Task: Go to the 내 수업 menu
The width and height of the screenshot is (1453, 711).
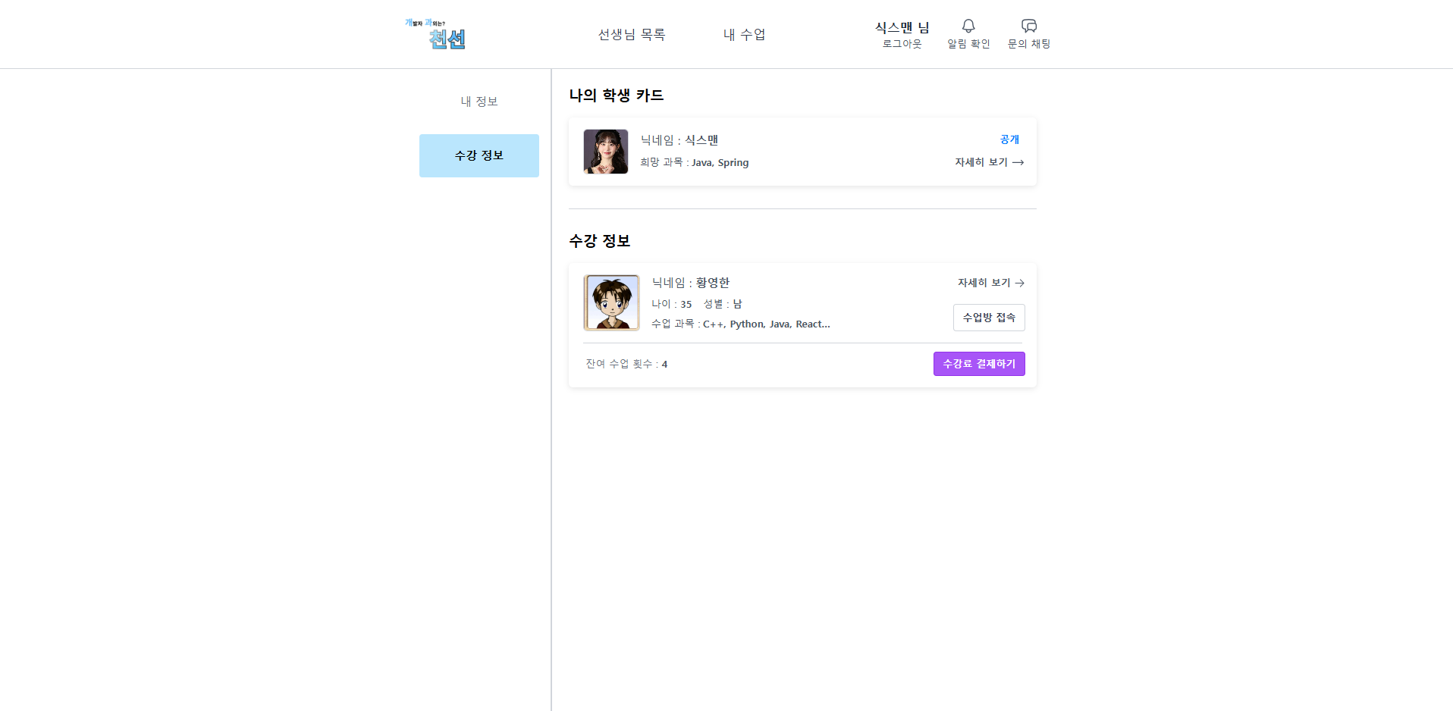Action: pyautogui.click(x=744, y=34)
